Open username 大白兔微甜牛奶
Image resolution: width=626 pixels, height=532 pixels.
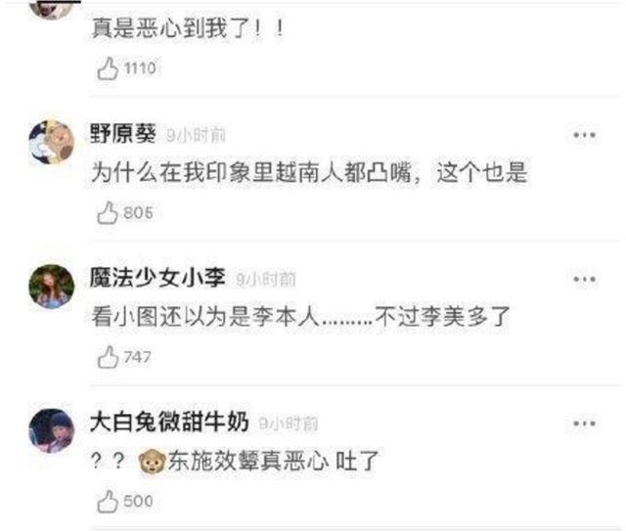point(169,421)
